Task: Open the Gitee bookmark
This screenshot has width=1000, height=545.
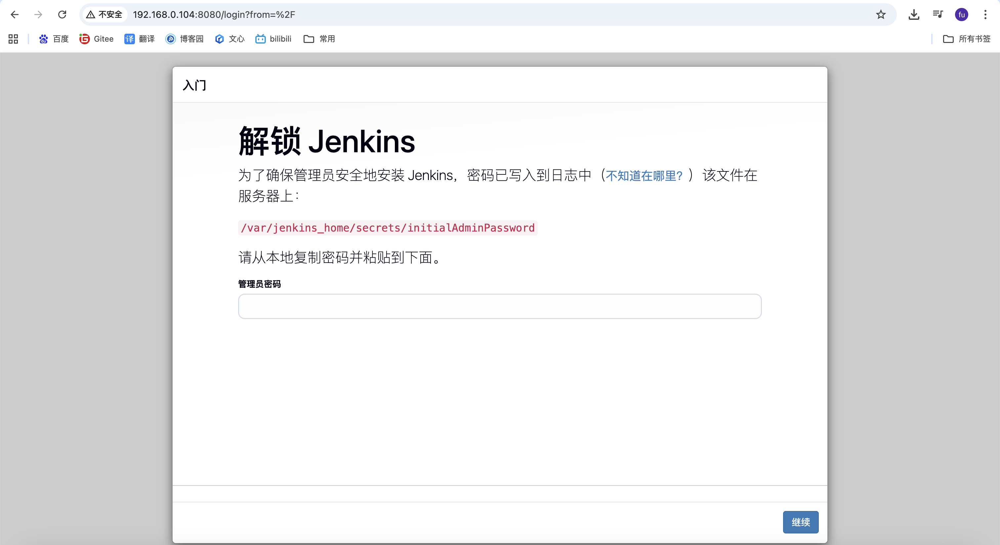Action: tap(96, 39)
